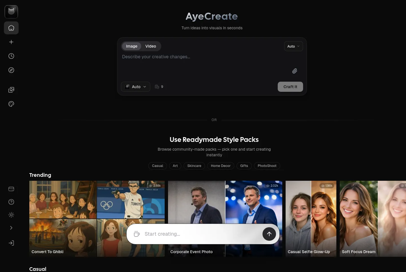Select the Home Decor category chip

tap(221, 166)
